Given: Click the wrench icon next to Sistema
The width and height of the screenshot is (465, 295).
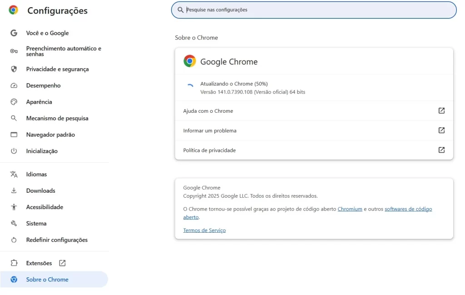Looking at the screenshot, I should tap(14, 224).
